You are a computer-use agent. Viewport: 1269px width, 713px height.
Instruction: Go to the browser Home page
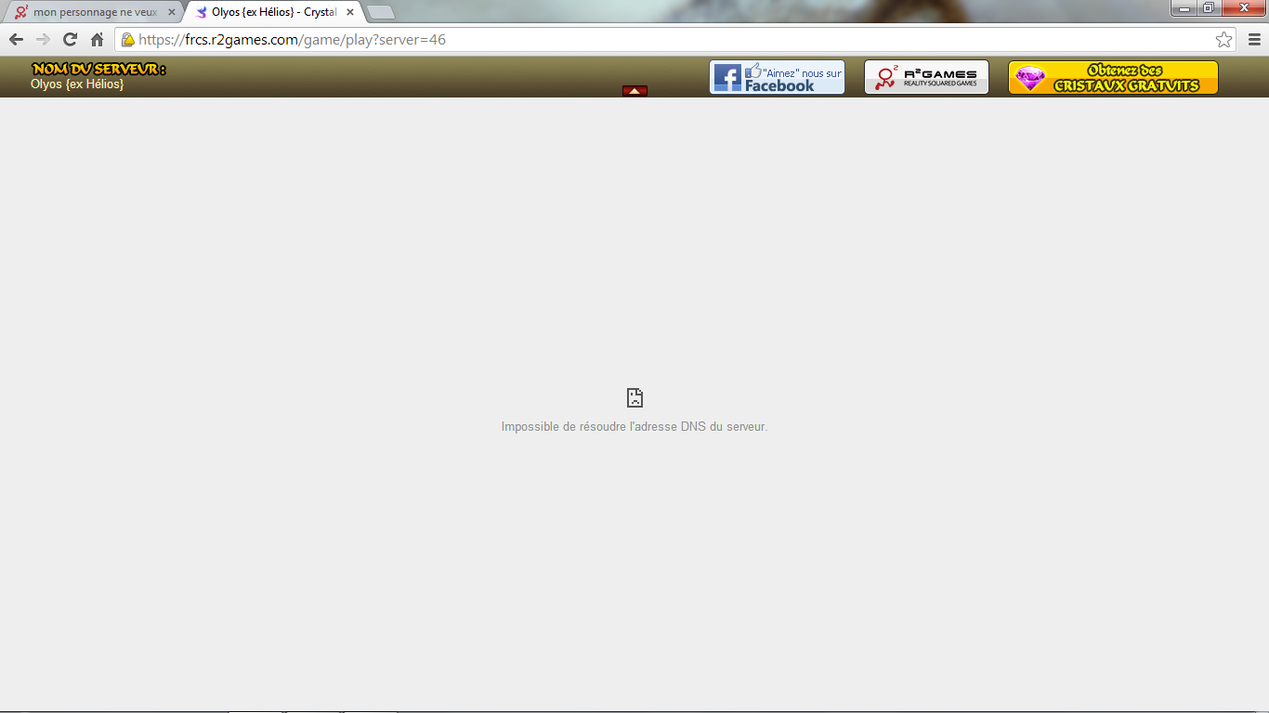point(97,40)
